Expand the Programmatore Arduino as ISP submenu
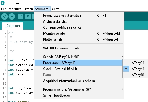The height and width of the screenshot is (102, 148). [79, 89]
